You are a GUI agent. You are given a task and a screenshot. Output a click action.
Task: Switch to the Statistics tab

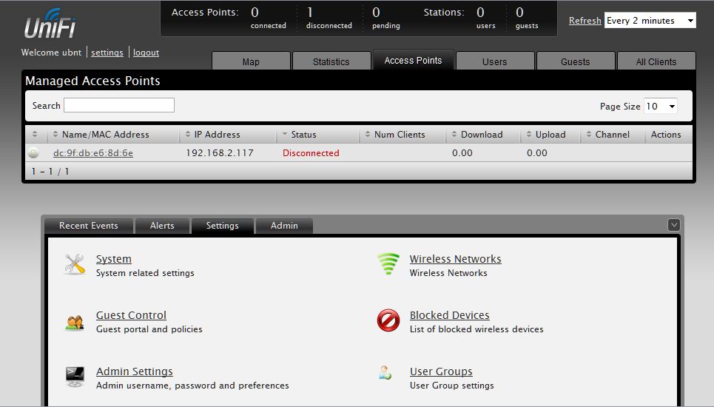331,61
